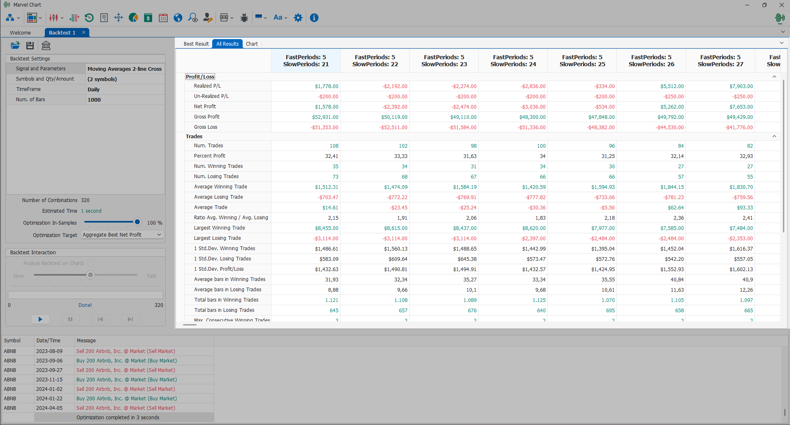Image resolution: width=790 pixels, height=425 pixels.
Task: Click the TXT export icon
Action: [x=224, y=18]
